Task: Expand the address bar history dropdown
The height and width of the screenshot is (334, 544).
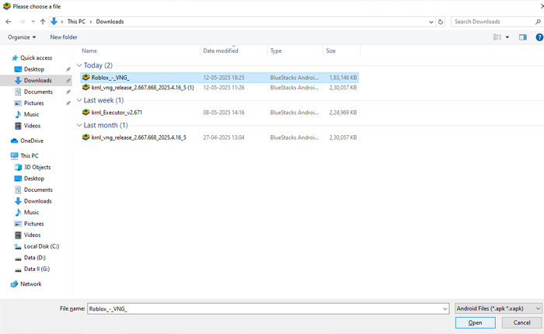Action: coord(431,22)
